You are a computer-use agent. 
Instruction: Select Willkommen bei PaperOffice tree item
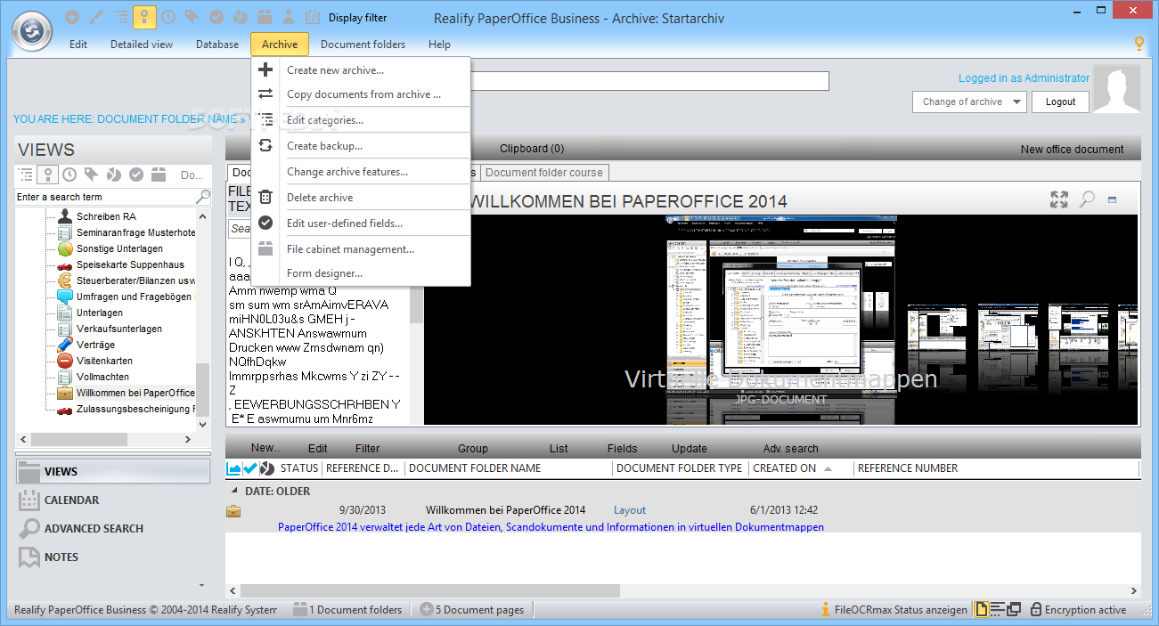[x=135, y=393]
